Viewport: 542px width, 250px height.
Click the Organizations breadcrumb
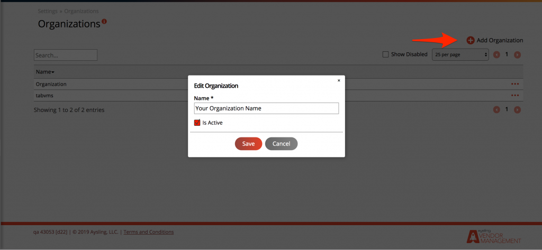point(81,11)
